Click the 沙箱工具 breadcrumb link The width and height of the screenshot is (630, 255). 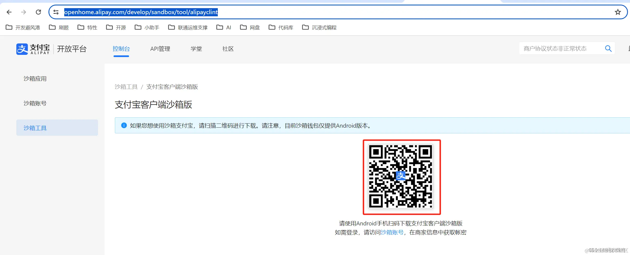(x=126, y=87)
